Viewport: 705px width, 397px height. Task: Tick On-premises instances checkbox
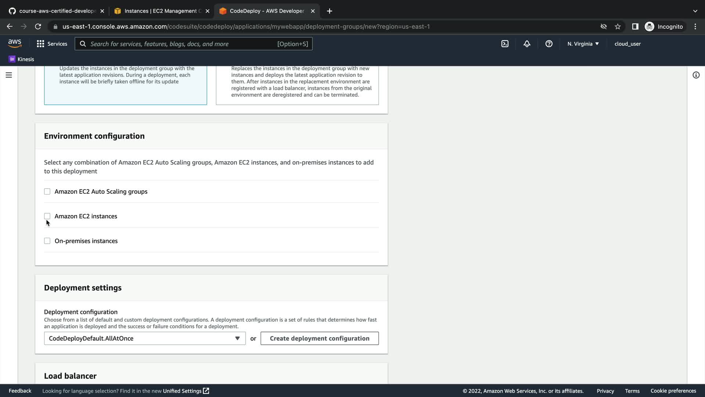[x=47, y=241]
